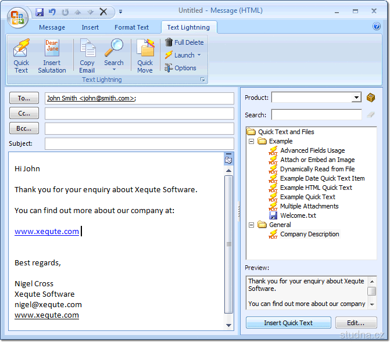Click the Save icon in quick access toolbar
Viewport: 390px width, 342px height.
[x=40, y=12]
